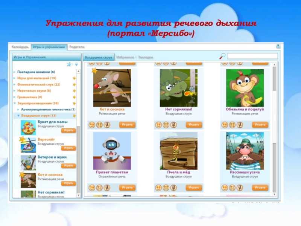Open the Родители tab

[77, 47]
